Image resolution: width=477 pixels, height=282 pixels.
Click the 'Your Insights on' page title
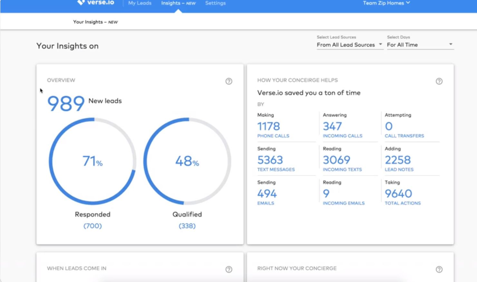pos(67,46)
